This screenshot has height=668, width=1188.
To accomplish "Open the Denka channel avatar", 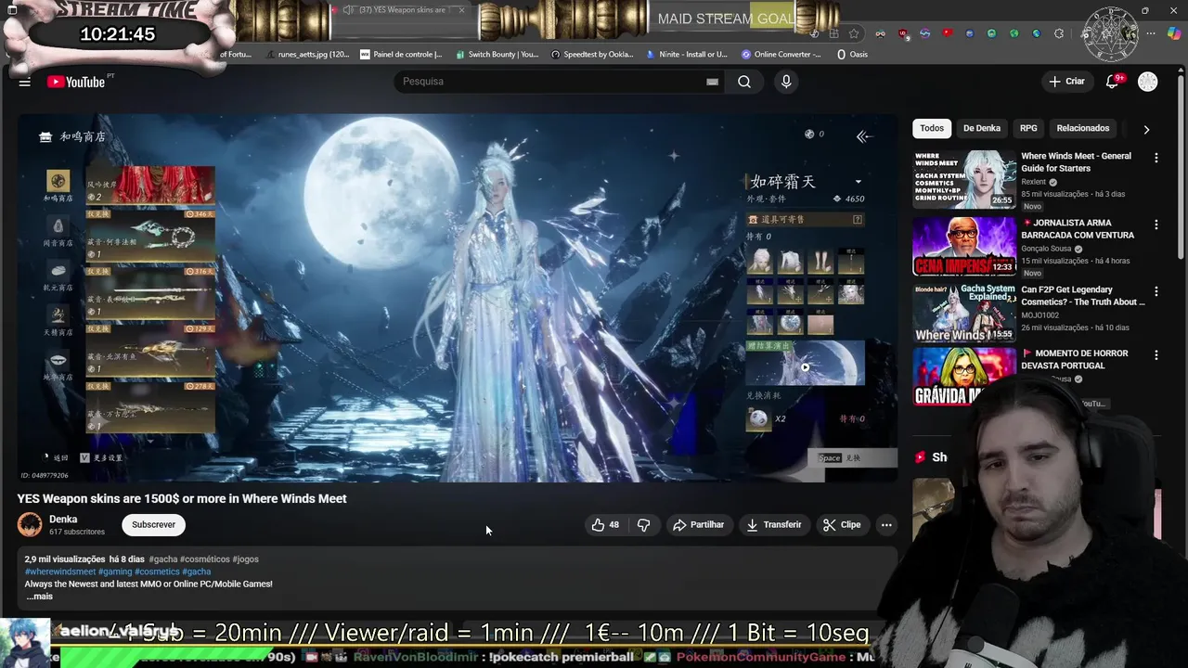I will click(30, 525).
